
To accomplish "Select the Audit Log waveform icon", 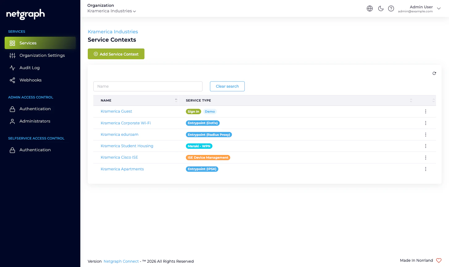I will click(12, 68).
